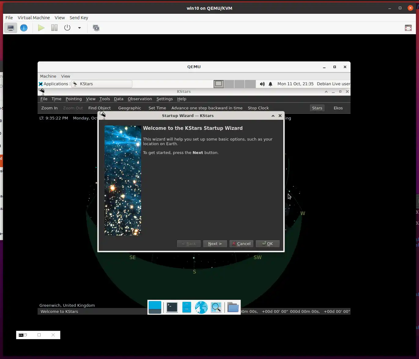This screenshot has width=419, height=359.
Task: Switch to fourth workspace in pager
Action: tap(250, 84)
